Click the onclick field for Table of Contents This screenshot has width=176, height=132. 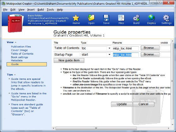click(165, 48)
